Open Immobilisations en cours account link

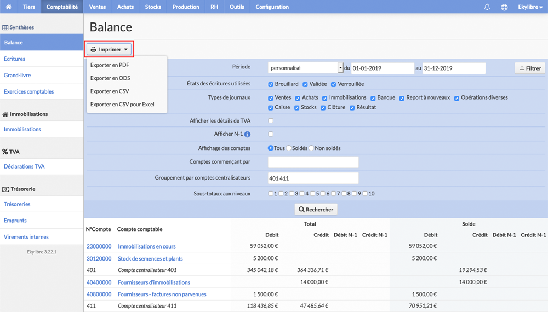(x=147, y=246)
